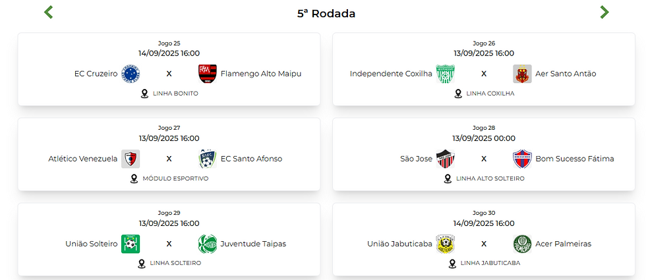This screenshot has height=280, width=646.
Task: Select the Independente Coxilha team logo
Action: point(446,74)
